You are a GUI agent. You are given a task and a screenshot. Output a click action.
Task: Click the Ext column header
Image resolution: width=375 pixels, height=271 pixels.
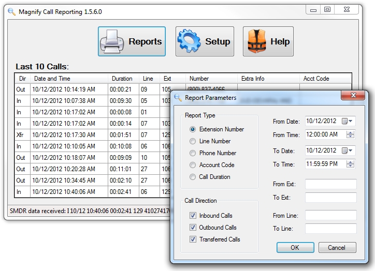172,79
